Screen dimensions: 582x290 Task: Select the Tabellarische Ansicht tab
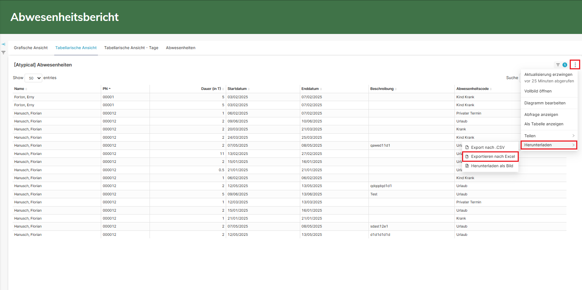(76, 48)
